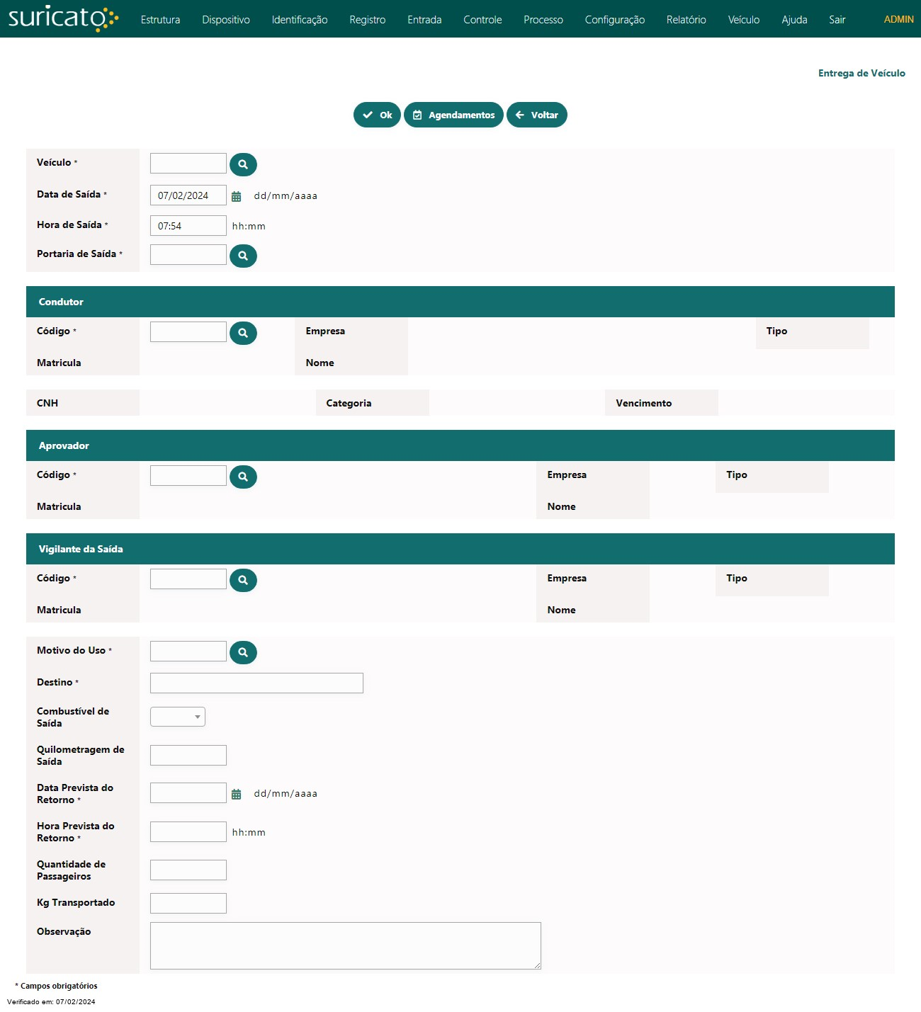Image resolution: width=921 pixels, height=1012 pixels.
Task: Open the Controle menu
Action: pos(482,20)
